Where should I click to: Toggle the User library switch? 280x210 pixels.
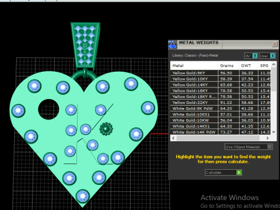pyautogui.click(x=267, y=56)
